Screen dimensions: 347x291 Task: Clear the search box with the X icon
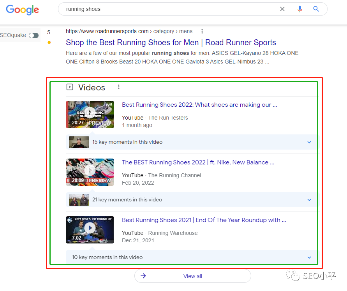coord(282,9)
